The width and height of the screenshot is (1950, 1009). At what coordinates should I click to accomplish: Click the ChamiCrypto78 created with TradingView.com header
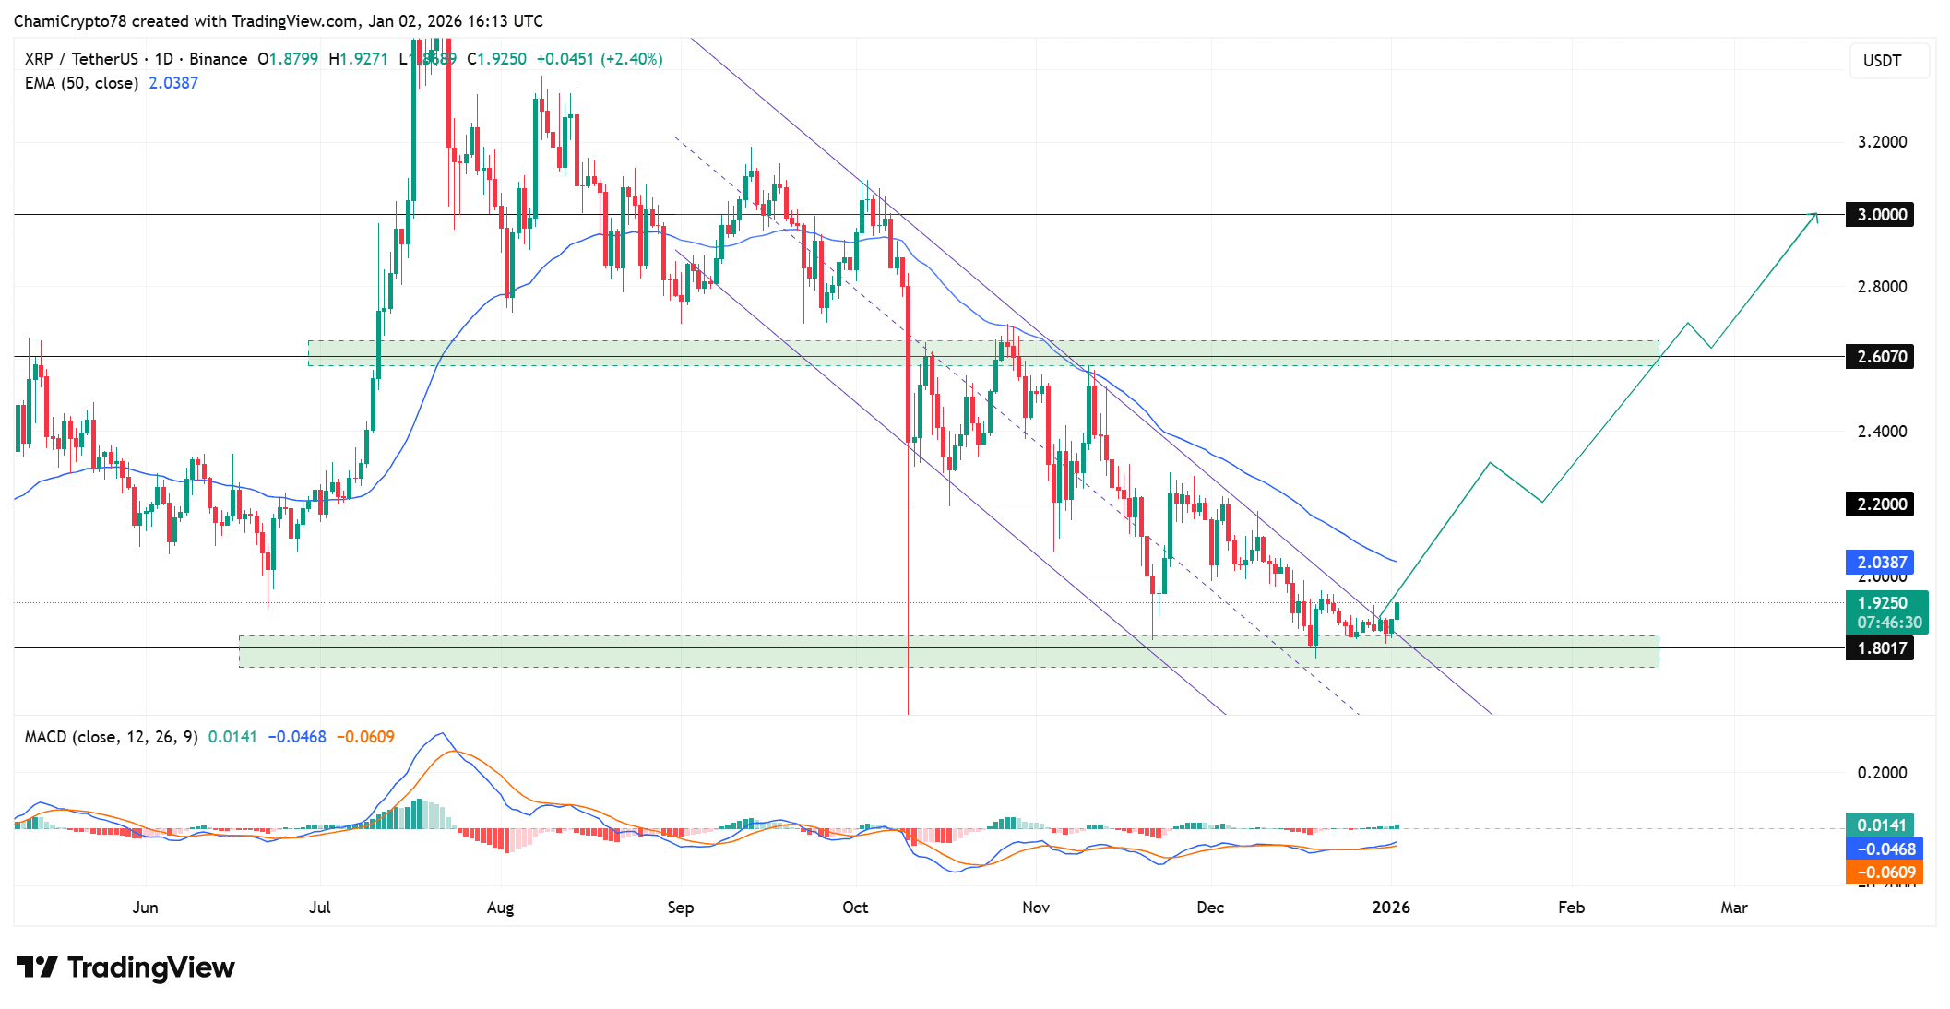pyautogui.click(x=278, y=20)
